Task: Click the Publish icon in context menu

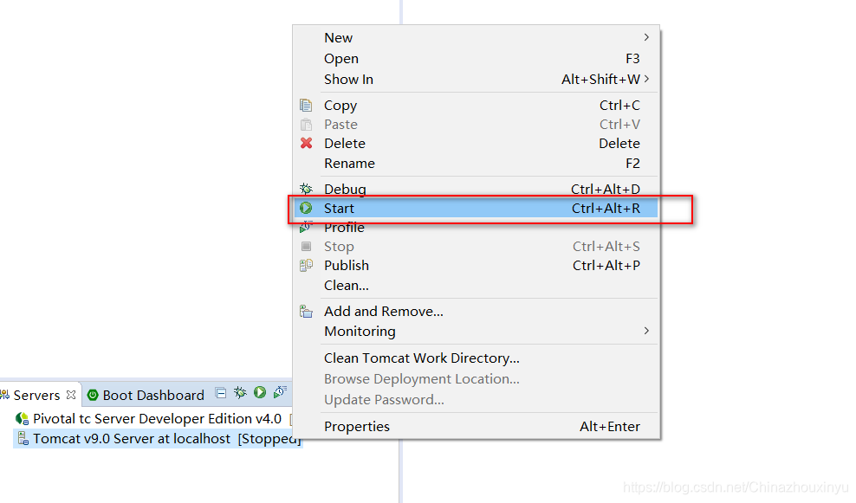Action: [306, 265]
